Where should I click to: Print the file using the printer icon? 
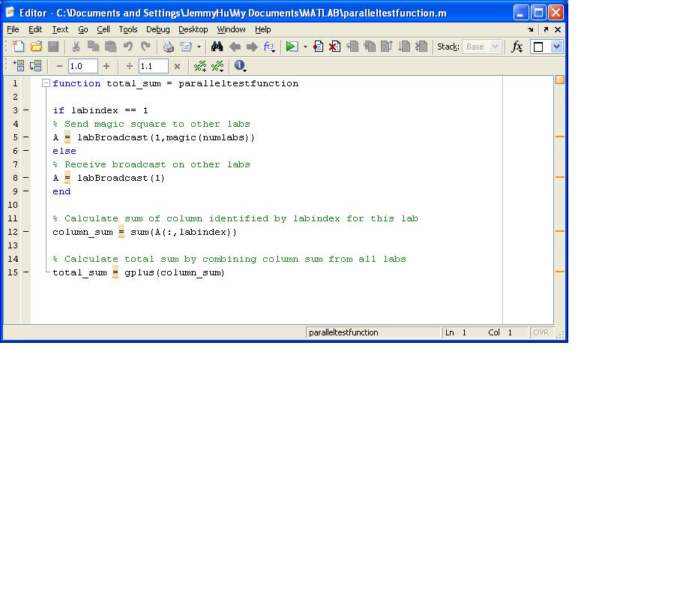(168, 47)
